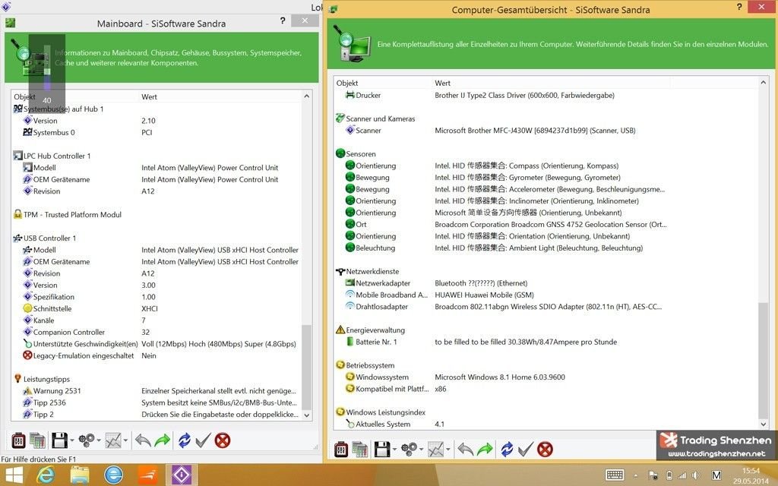Open the Windows Start button

(14, 475)
